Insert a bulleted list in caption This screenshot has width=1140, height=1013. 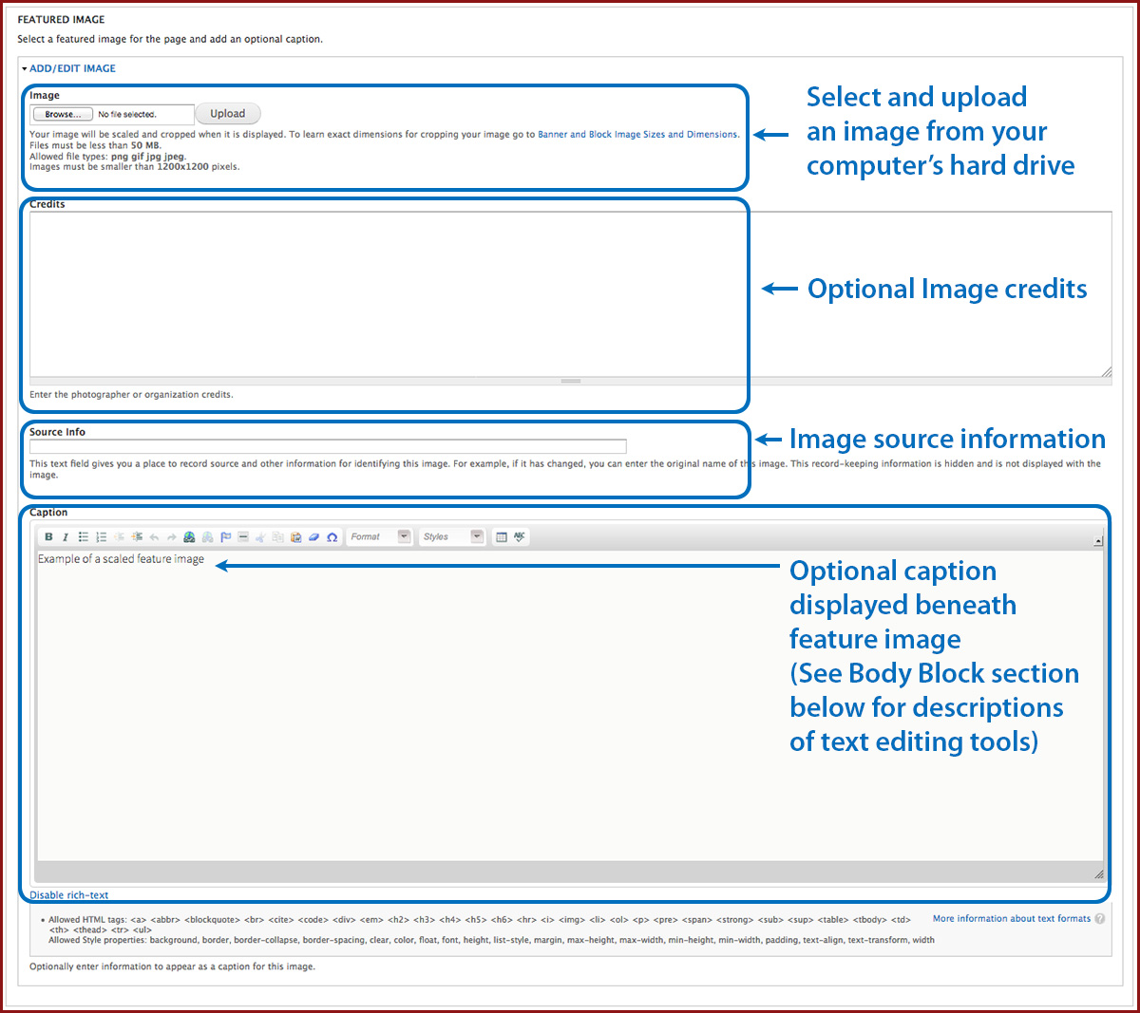pyautogui.click(x=84, y=537)
